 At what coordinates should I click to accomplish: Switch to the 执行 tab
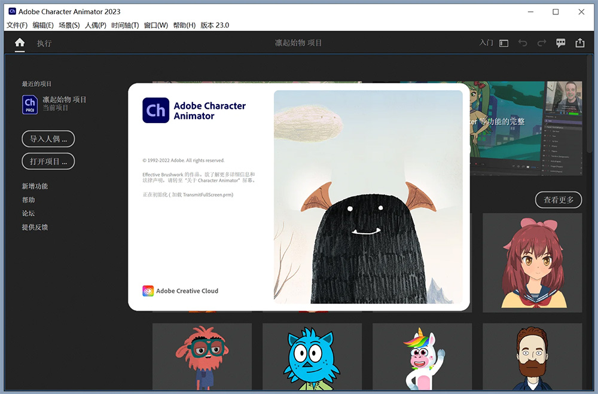pos(44,43)
